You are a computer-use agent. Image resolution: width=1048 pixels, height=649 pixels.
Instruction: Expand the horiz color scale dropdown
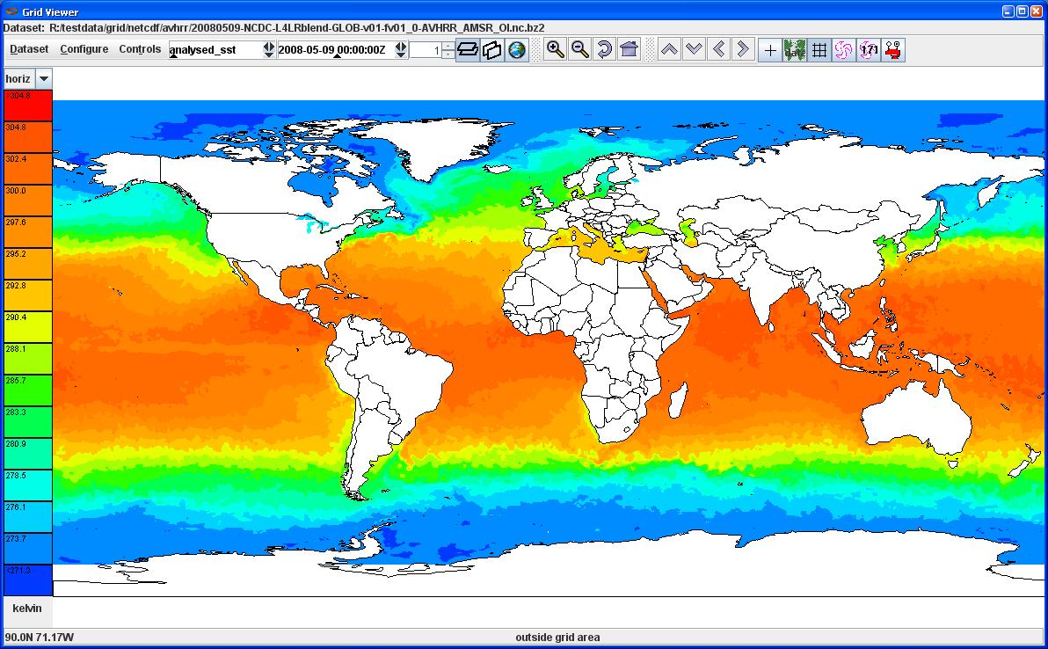pyautogui.click(x=43, y=79)
